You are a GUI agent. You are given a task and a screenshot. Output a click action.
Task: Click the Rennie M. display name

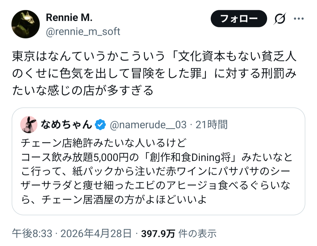tap(69, 18)
